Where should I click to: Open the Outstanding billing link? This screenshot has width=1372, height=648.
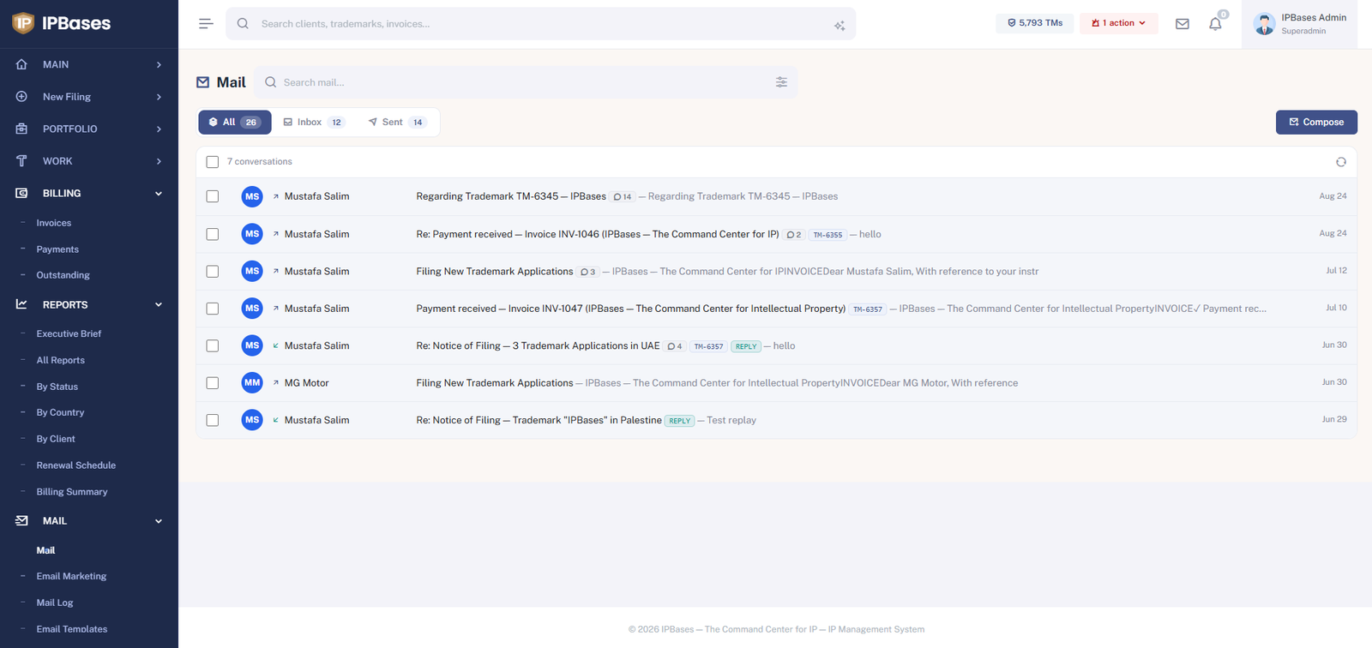(x=63, y=275)
